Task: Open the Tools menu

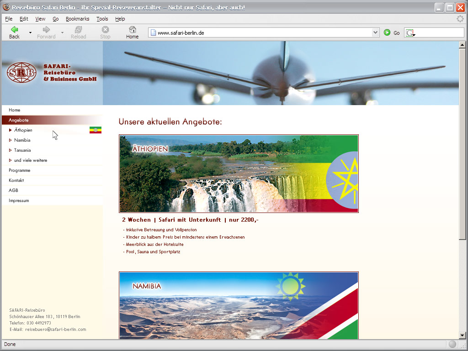Action: [102, 19]
